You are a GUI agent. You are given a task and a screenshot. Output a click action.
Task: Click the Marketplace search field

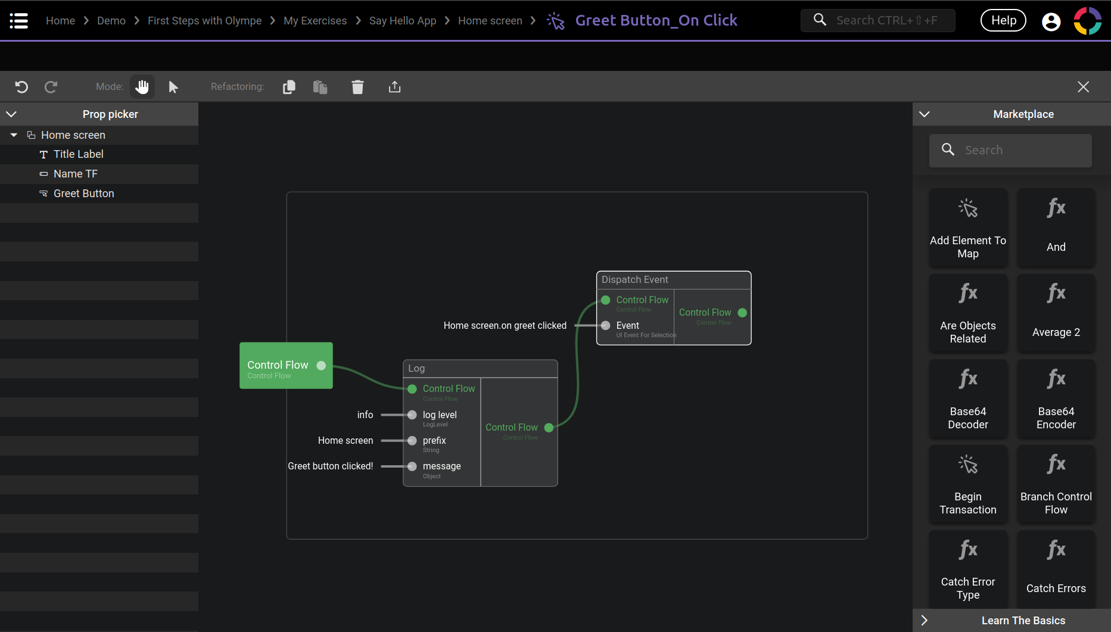pos(1019,150)
